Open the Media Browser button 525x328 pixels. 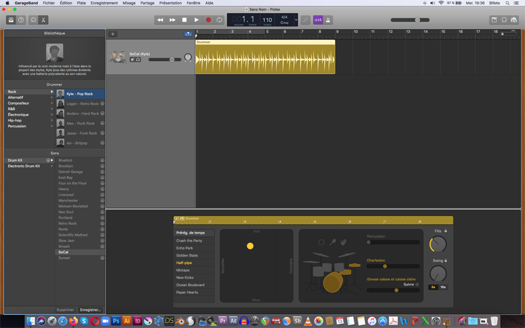(x=514, y=20)
